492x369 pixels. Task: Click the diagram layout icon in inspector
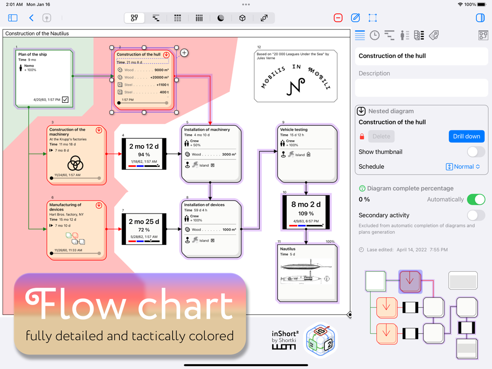tap(483, 35)
